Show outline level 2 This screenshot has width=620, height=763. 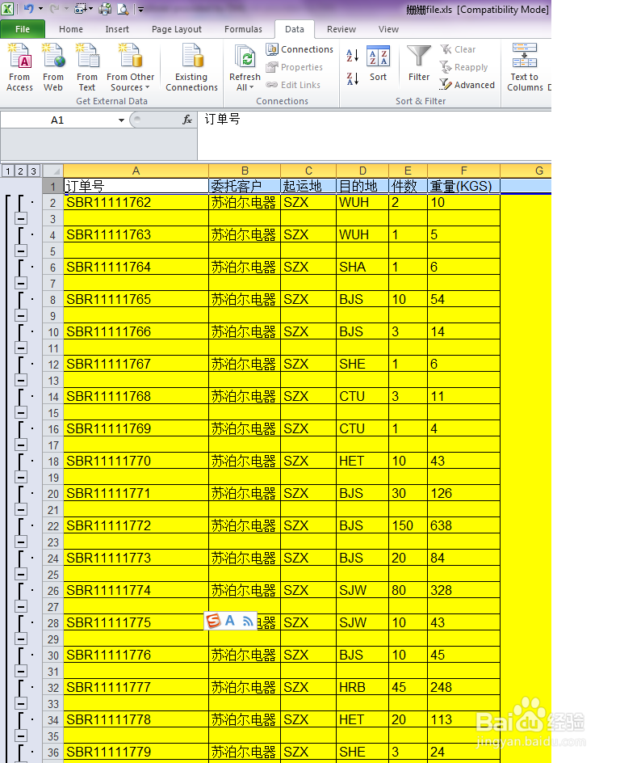[20, 171]
